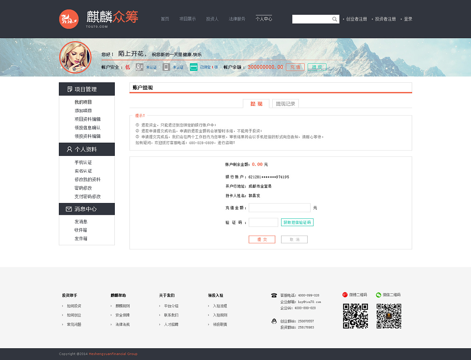Click the 提交 button
The height and width of the screenshot is (360, 471).
[262, 239]
